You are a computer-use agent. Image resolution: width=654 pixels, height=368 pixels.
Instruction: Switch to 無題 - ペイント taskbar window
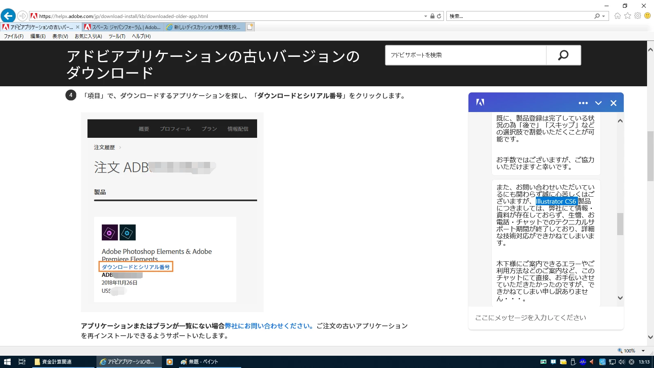coord(210,362)
